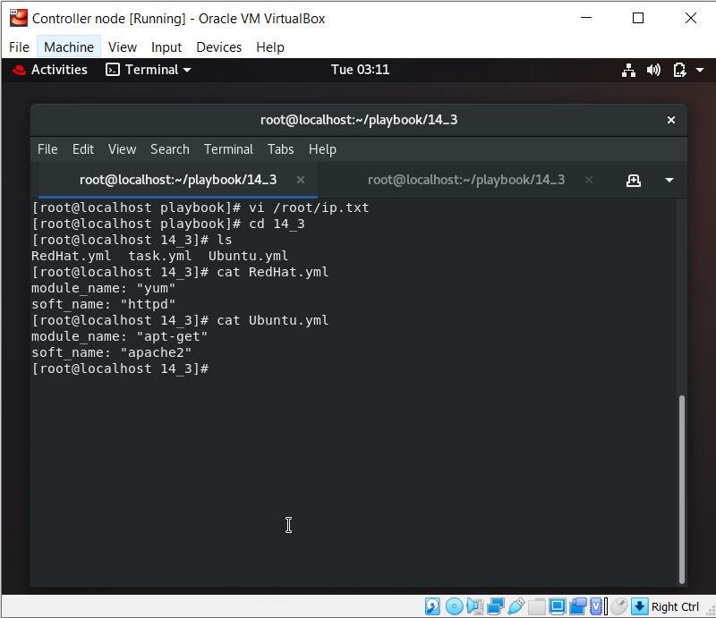Open the Terminal menu in terminal menubar
The image size is (716, 618).
(x=228, y=149)
